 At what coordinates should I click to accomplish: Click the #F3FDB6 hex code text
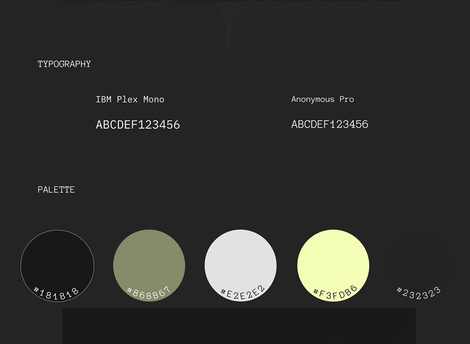pos(335,293)
